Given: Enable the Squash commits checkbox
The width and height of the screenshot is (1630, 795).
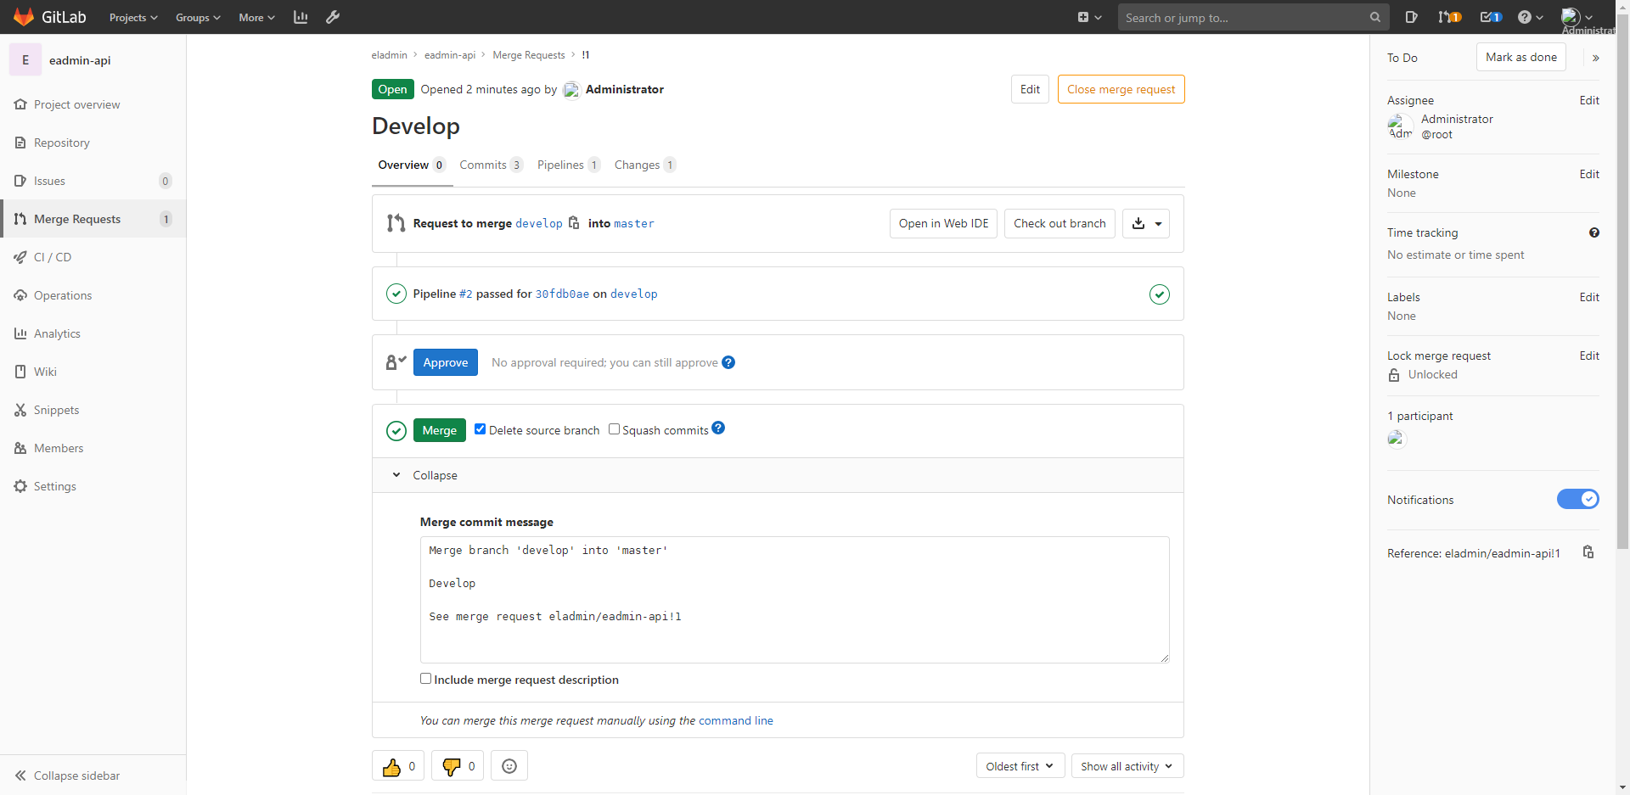Looking at the screenshot, I should point(614,429).
